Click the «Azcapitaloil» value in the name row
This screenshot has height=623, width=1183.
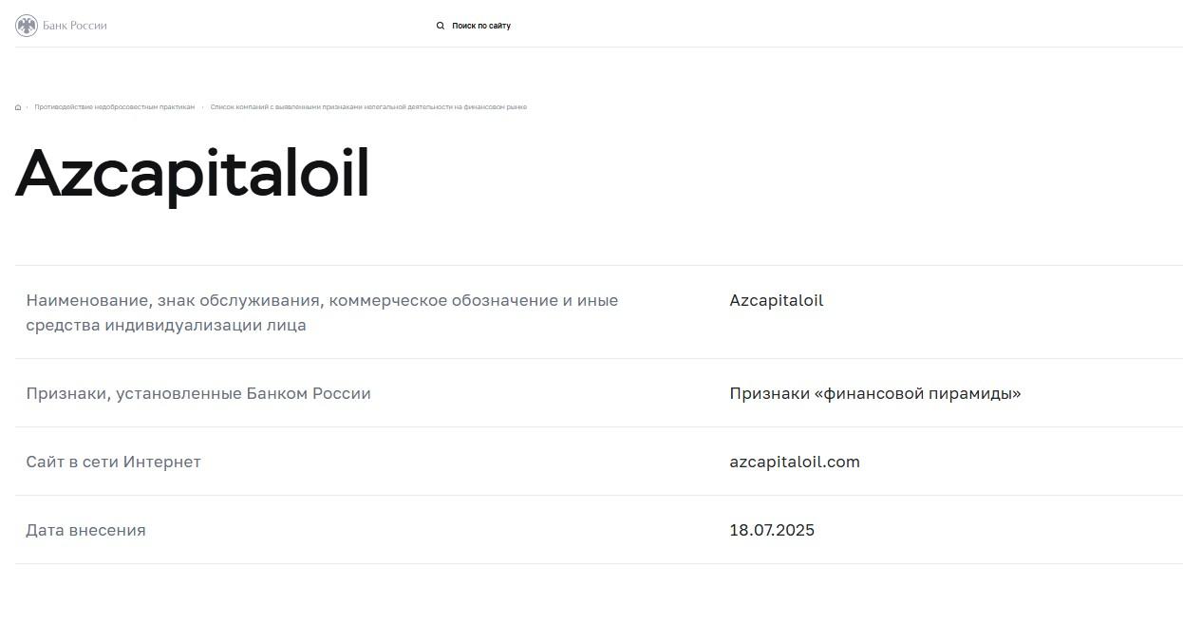[x=776, y=300]
